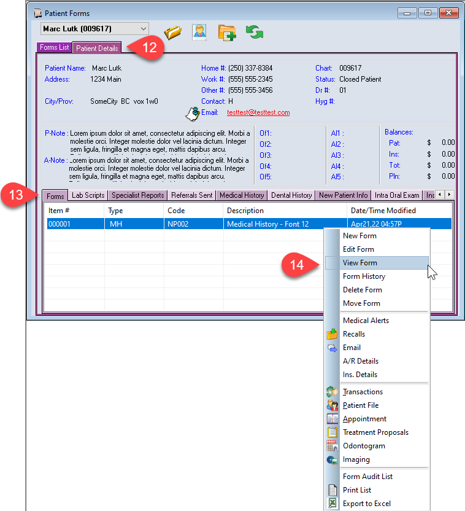This screenshot has height=511, width=465.
Task: Click the Item # column header
Action: coord(74,211)
